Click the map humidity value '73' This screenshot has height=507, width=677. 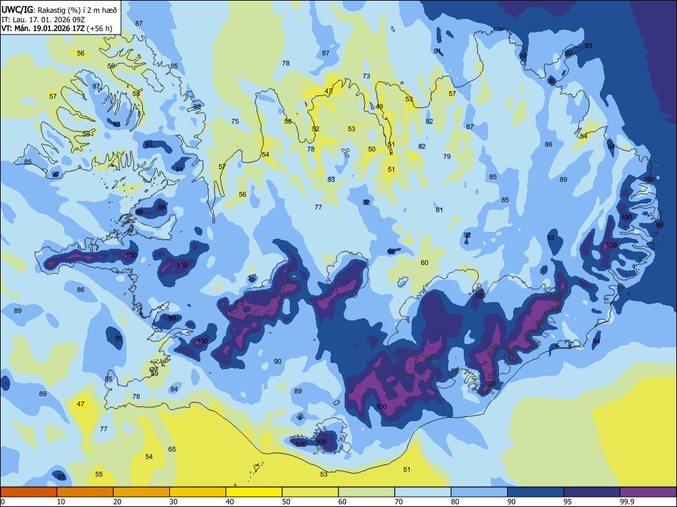coord(366,76)
